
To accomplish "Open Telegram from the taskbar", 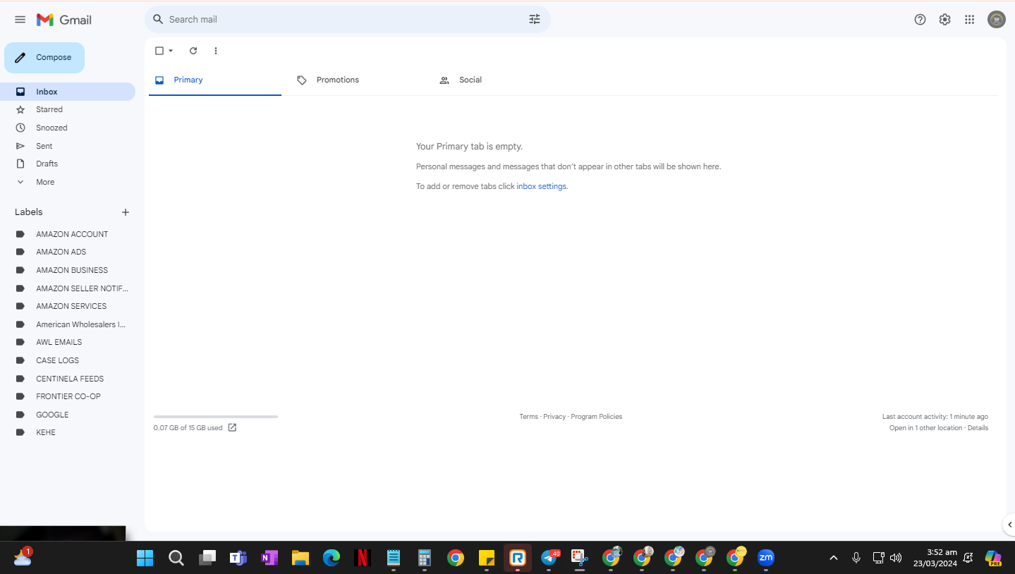I will (x=549, y=558).
